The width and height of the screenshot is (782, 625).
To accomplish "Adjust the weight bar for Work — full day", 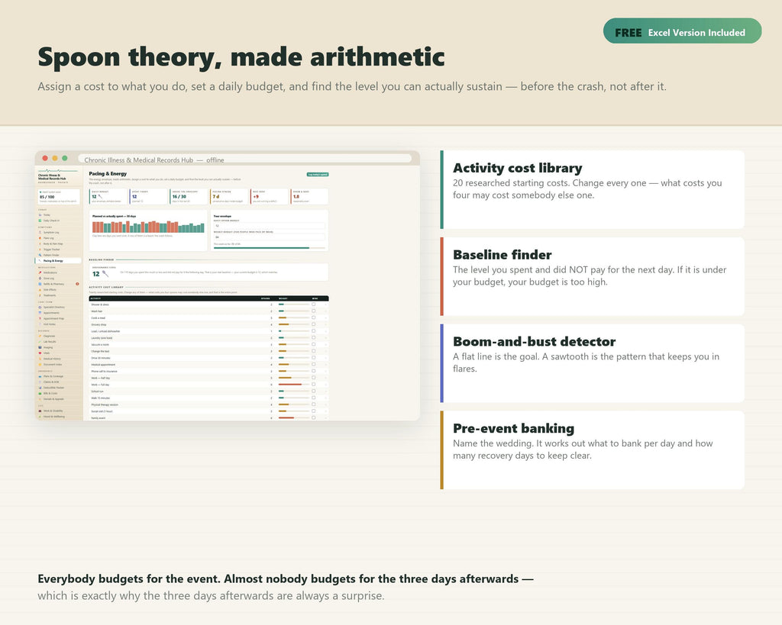I will point(294,385).
